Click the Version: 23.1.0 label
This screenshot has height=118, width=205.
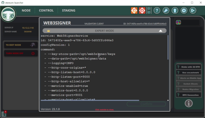pos(50,109)
